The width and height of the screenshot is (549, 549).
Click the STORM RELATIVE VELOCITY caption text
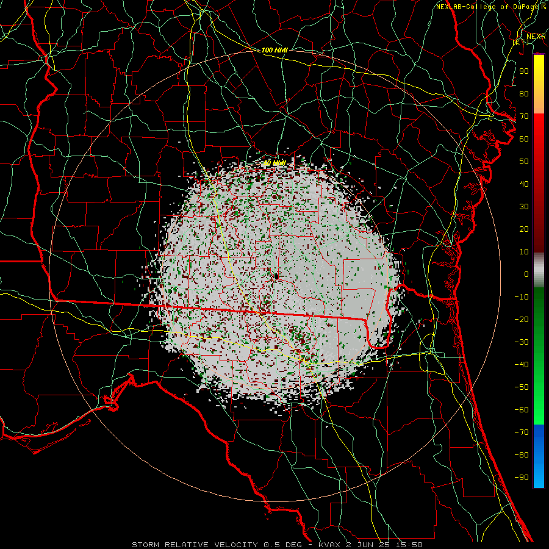195,545
